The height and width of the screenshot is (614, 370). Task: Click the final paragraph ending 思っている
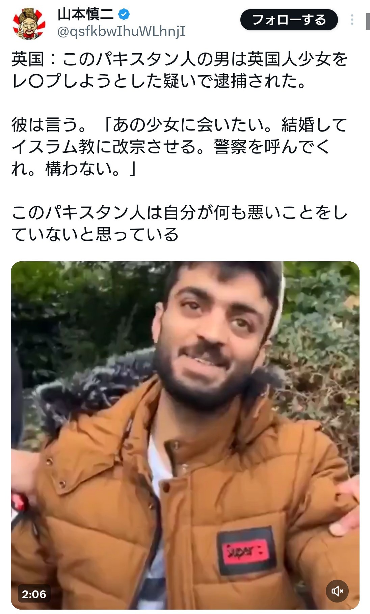point(180,223)
